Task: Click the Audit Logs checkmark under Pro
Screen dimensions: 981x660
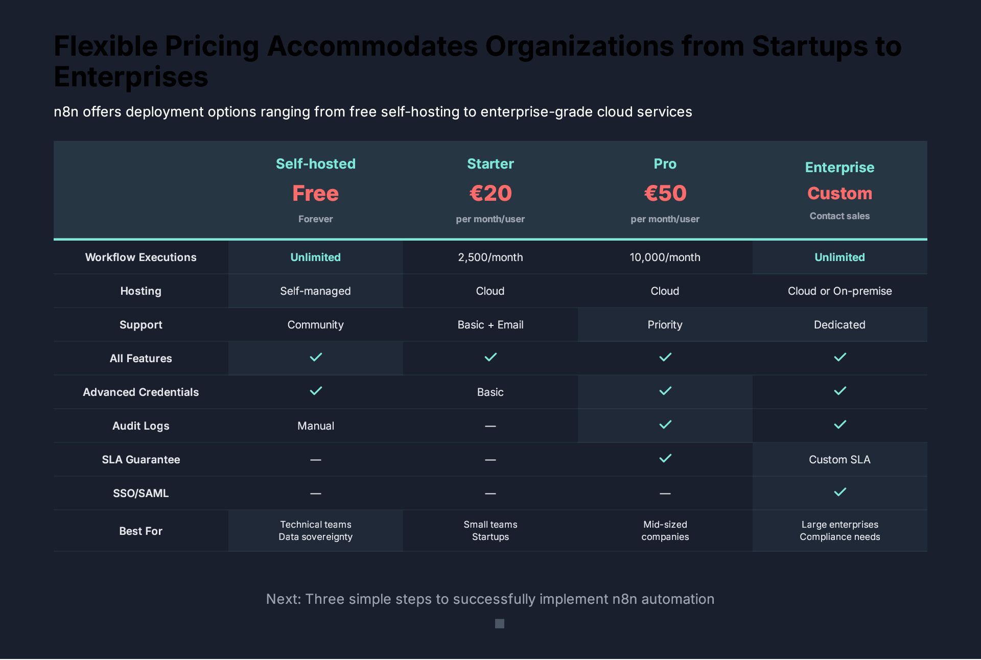Action: tap(665, 425)
